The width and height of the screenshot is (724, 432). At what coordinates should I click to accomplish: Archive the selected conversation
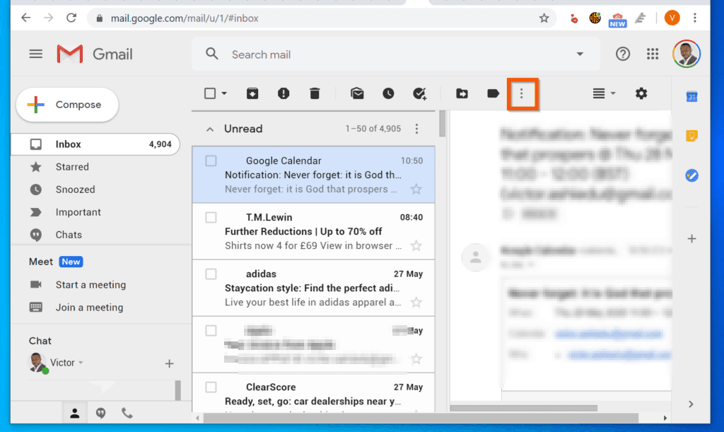[252, 93]
